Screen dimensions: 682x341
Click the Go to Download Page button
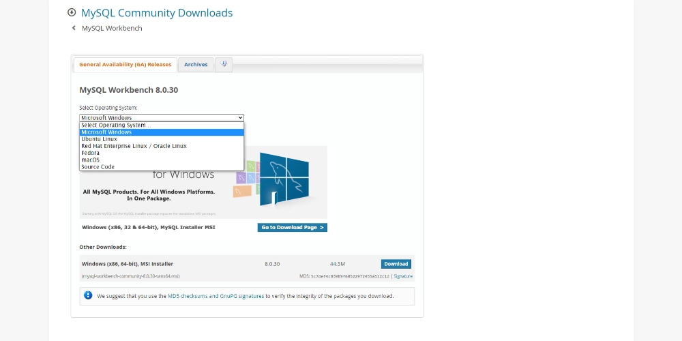click(x=293, y=228)
